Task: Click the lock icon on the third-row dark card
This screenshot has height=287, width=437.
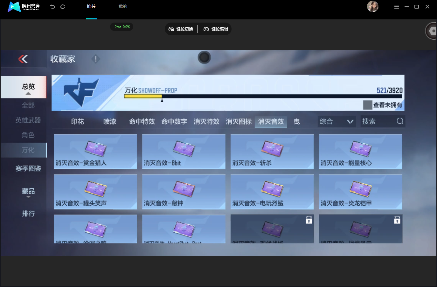Action: (x=309, y=220)
